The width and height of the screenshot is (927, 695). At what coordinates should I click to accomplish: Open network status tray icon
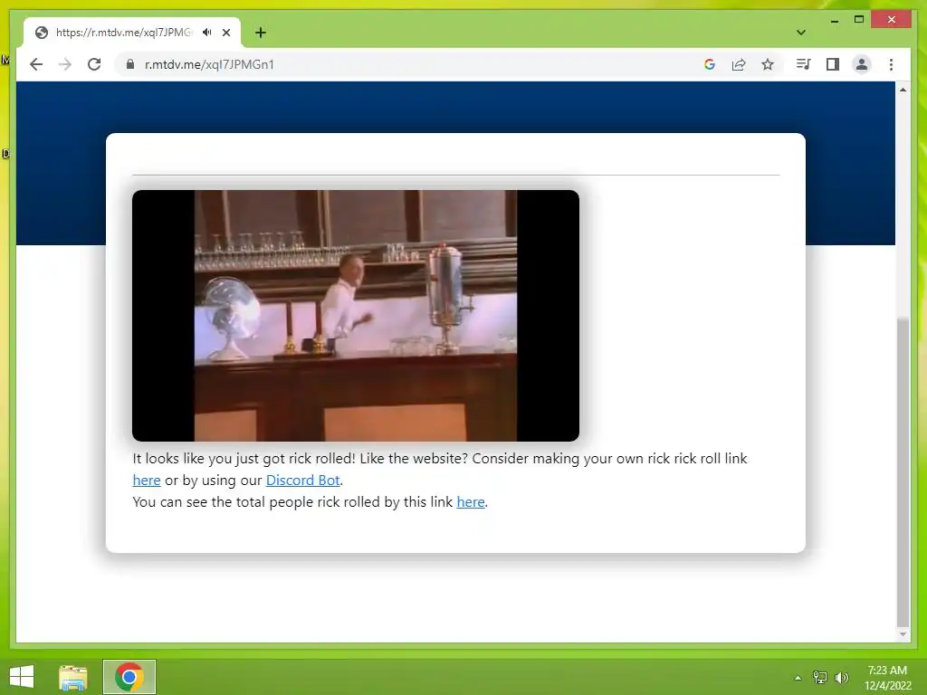pos(820,678)
